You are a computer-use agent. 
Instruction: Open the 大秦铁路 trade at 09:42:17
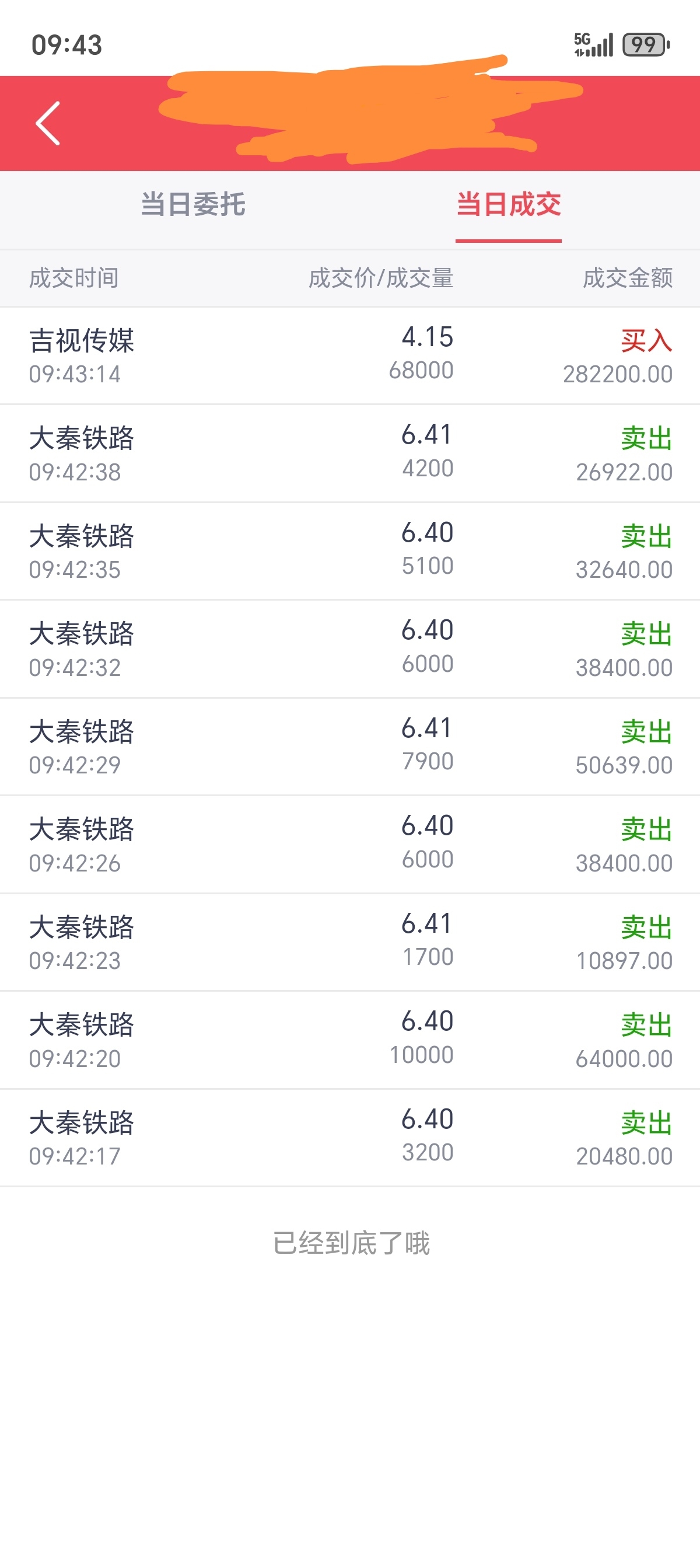[x=350, y=1138]
